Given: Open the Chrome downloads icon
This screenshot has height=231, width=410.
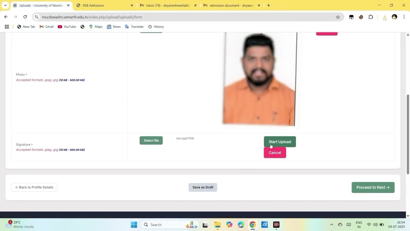Looking at the screenshot, I should pos(385,17).
